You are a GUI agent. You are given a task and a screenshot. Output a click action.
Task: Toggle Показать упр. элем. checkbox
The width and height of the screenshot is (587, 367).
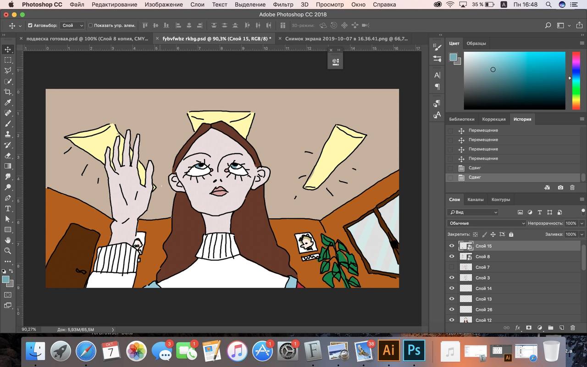(90, 26)
